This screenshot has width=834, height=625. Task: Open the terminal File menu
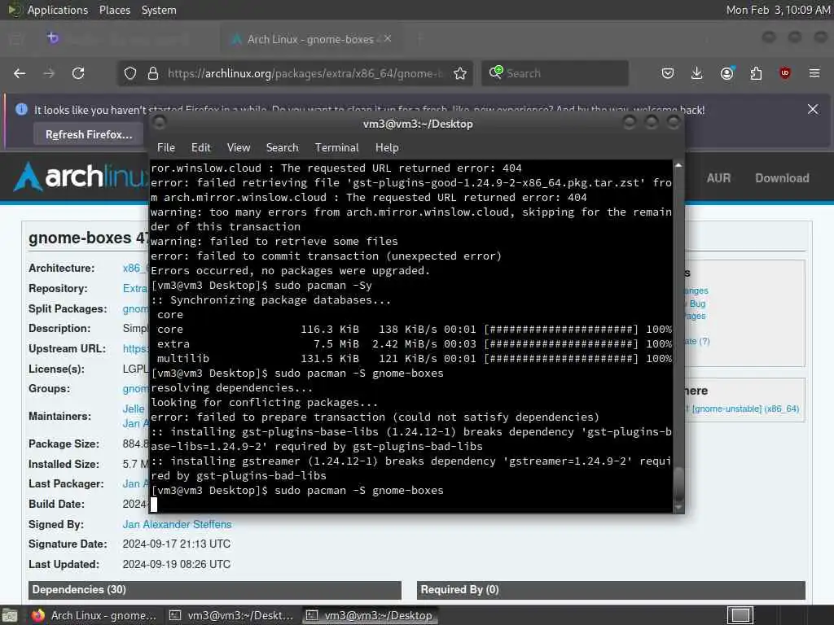click(166, 148)
